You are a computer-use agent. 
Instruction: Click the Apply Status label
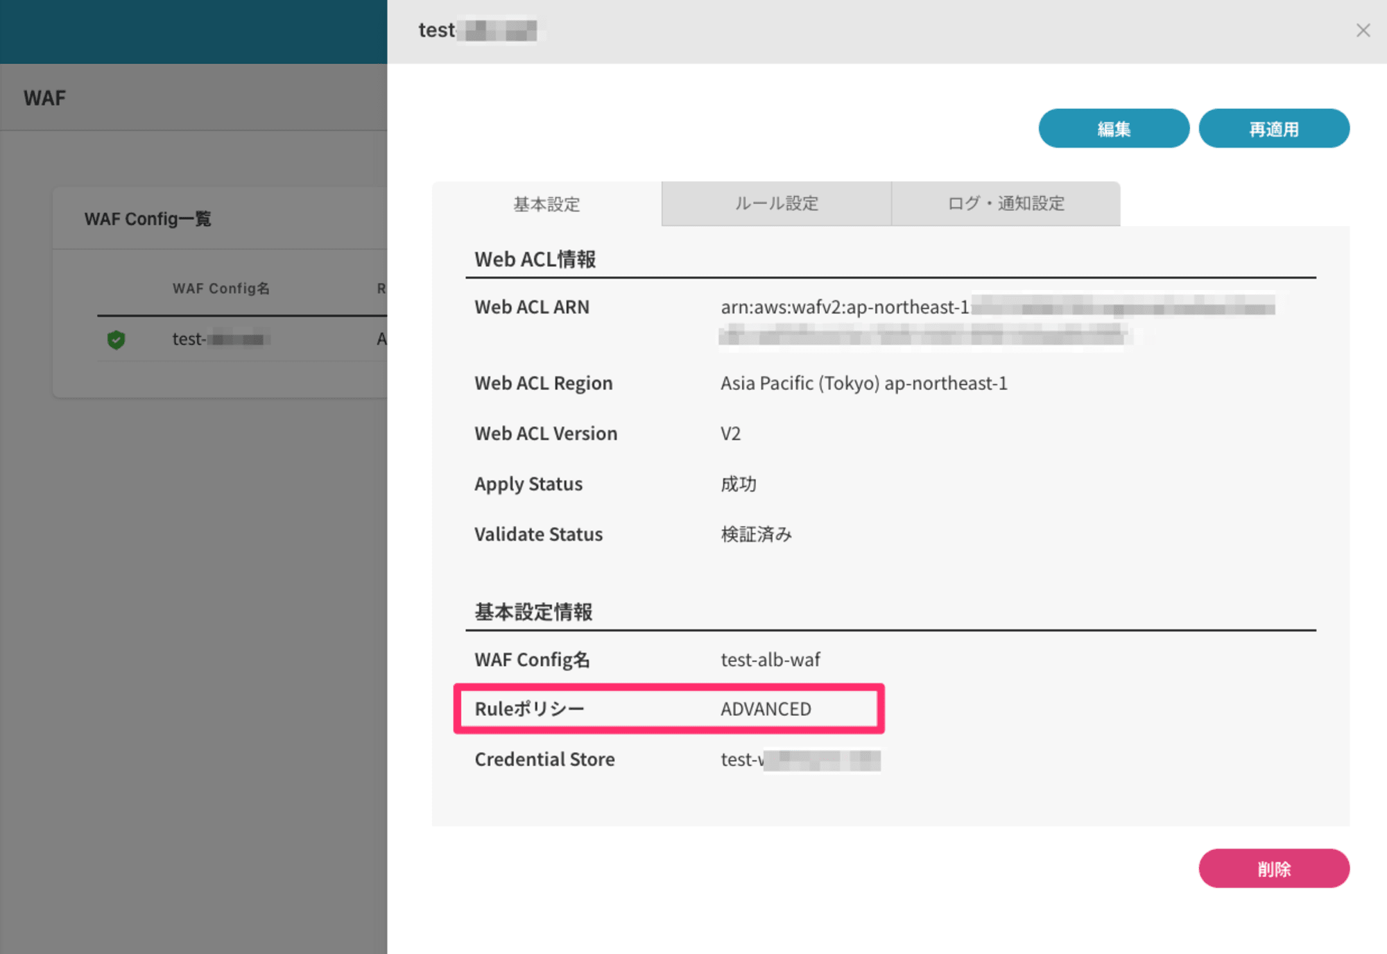(x=528, y=484)
